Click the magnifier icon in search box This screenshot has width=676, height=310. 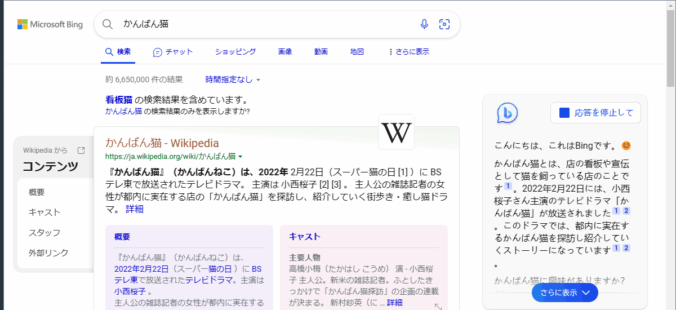tap(108, 24)
